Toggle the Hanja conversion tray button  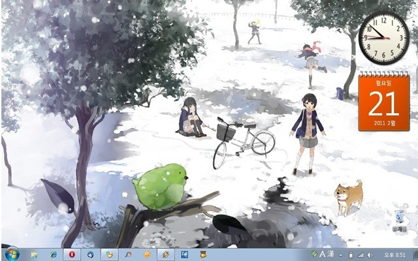coord(330,254)
